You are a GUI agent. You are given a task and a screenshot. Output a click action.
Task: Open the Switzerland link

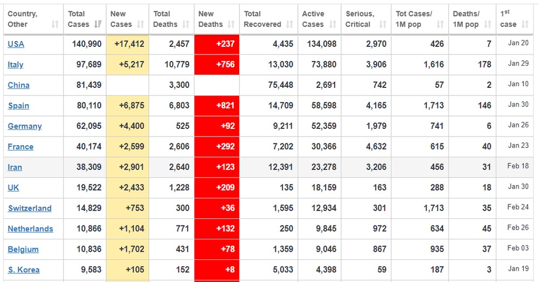[30, 208]
